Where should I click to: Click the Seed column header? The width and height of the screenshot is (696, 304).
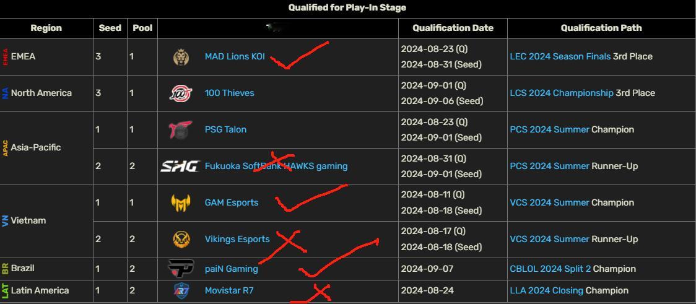tap(110, 28)
